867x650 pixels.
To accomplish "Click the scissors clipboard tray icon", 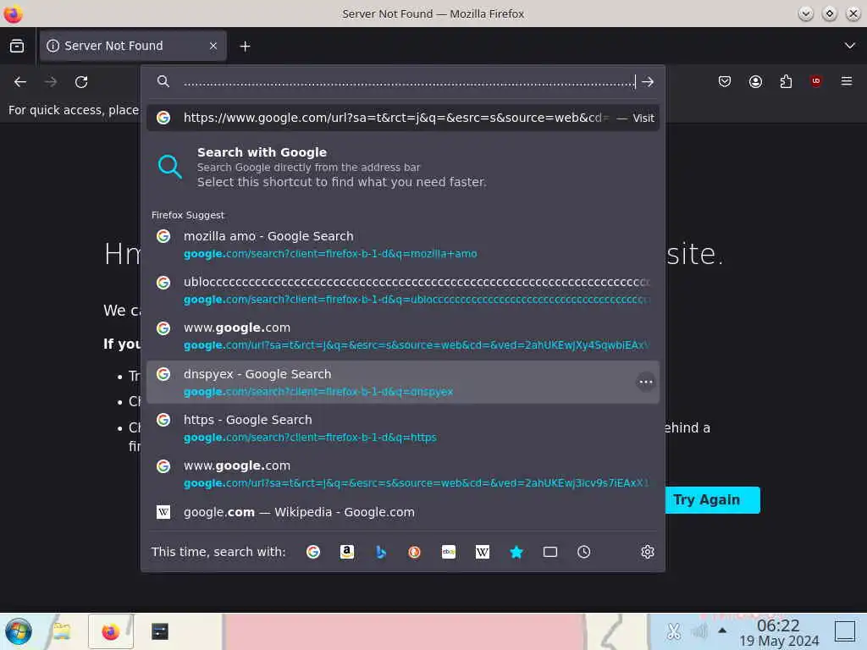I will pyautogui.click(x=673, y=631).
